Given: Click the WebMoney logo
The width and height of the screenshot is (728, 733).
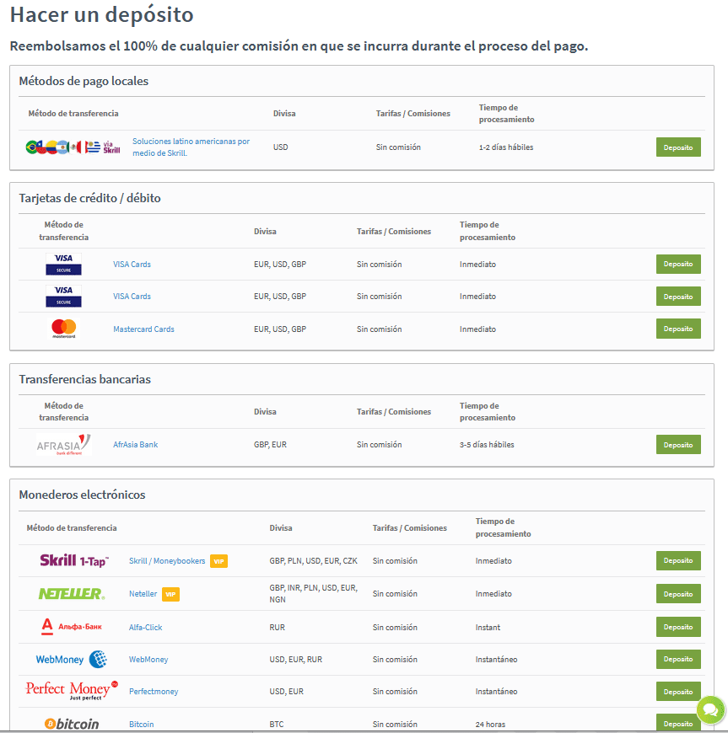Looking at the screenshot, I should [72, 659].
